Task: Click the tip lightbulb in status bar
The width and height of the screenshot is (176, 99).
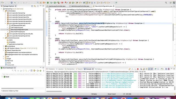Action: [x=175, y=94]
